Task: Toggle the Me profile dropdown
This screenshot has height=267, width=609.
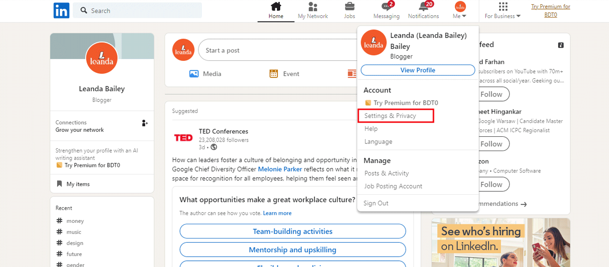Action: point(460,11)
